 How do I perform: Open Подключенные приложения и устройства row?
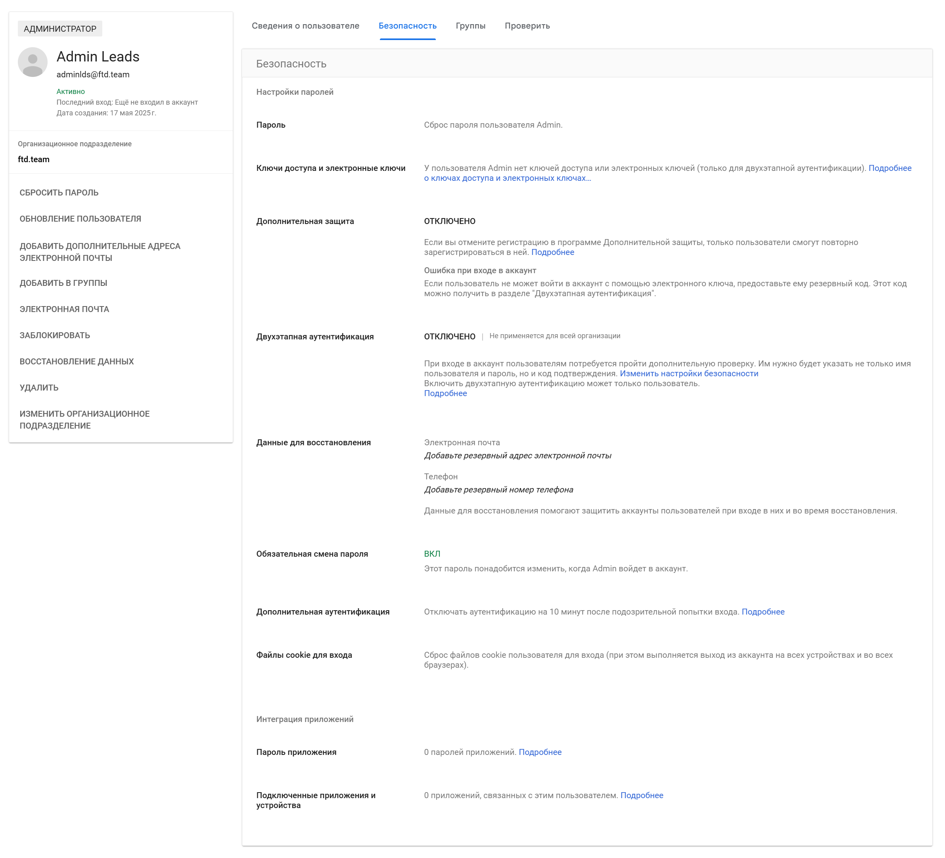[587, 801]
